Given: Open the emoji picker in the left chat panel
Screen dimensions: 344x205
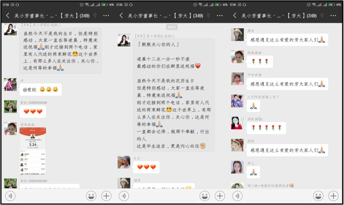Looking at the screenshot, I should coord(91,196).
